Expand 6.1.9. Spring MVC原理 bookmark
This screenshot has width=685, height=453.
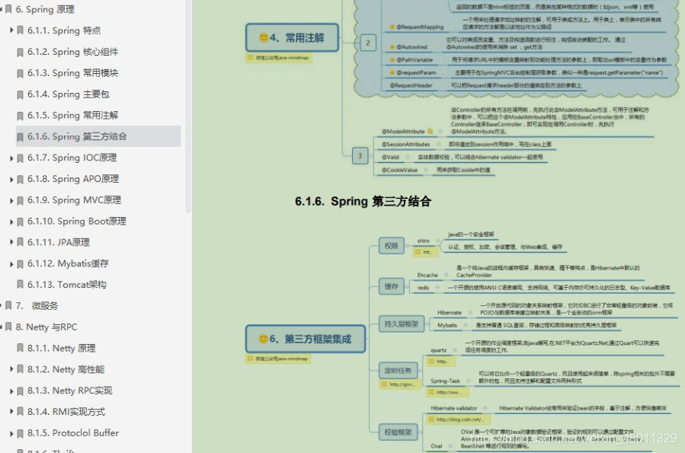[11, 200]
